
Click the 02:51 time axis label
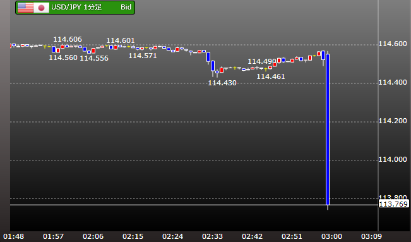pos(292,236)
